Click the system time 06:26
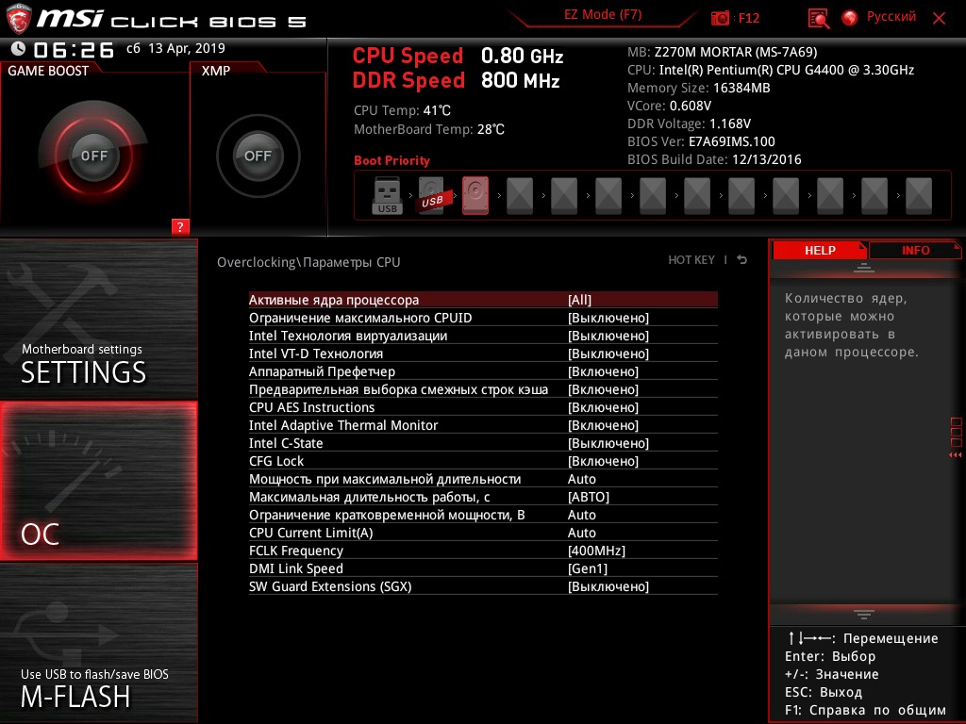The height and width of the screenshot is (724, 966). [74, 49]
